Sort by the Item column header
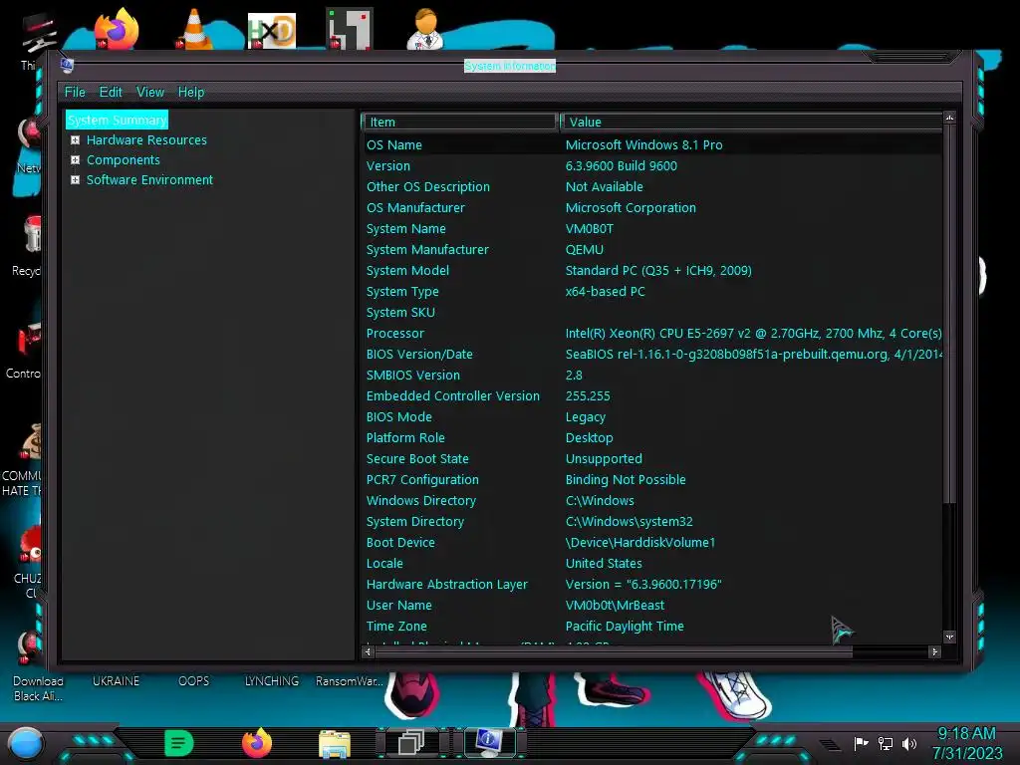Screen dimensions: 1020x765 [459, 122]
